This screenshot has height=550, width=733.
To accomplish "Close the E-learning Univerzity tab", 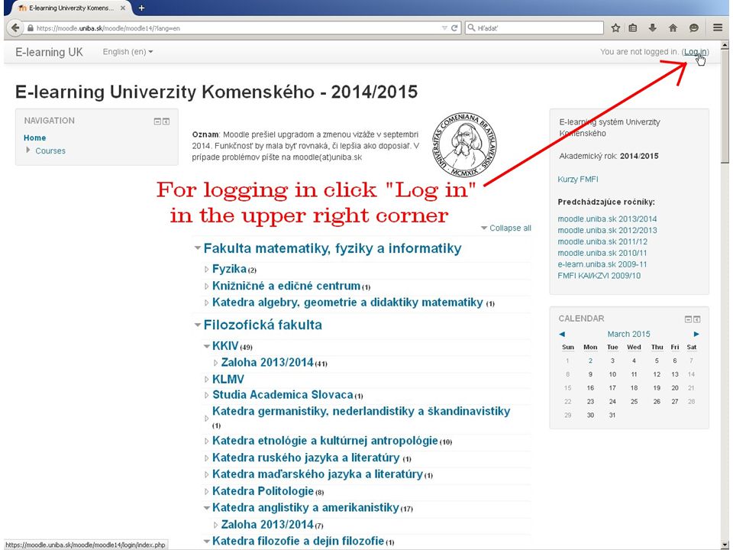I will click(122, 8).
